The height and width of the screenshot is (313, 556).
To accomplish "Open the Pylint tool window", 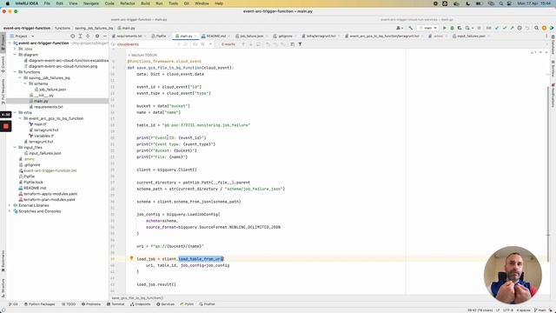I will click(x=187, y=304).
